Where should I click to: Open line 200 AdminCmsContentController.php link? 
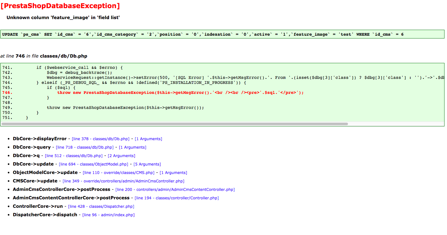(175, 190)
